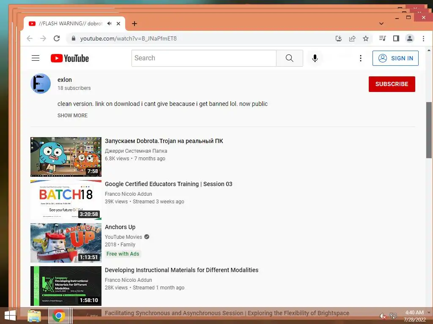The height and width of the screenshot is (324, 433).
Task: Click '39K views • Streamed 3 weeks ago'
Action: (145, 201)
